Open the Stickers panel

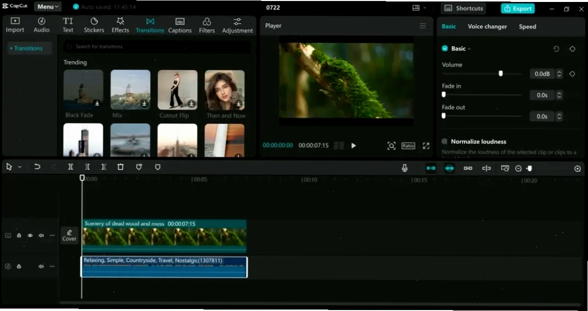[94, 25]
